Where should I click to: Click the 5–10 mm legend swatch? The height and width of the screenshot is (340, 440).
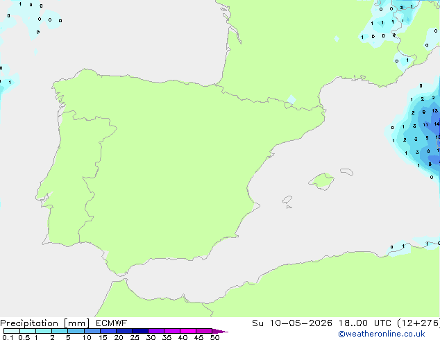(x=76, y=331)
